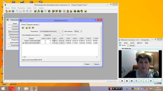Click the Справка button in the dialog
The width and height of the screenshot is (163, 91).
click(x=87, y=64)
